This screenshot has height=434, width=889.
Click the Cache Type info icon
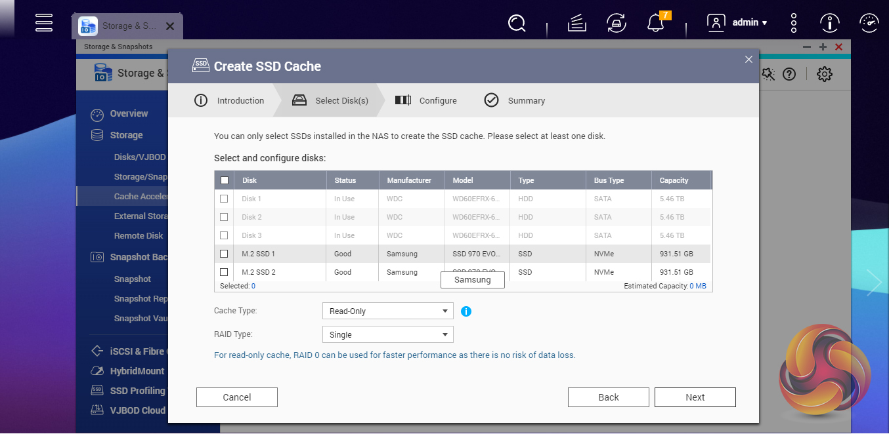466,311
